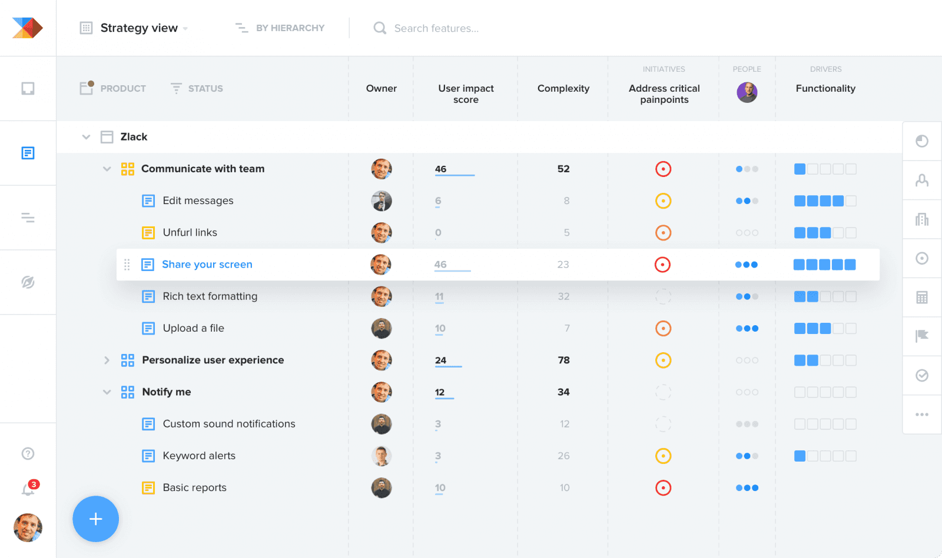The width and height of the screenshot is (942, 558).
Task: Collapse the Communicate with team group
Action: coord(107,169)
